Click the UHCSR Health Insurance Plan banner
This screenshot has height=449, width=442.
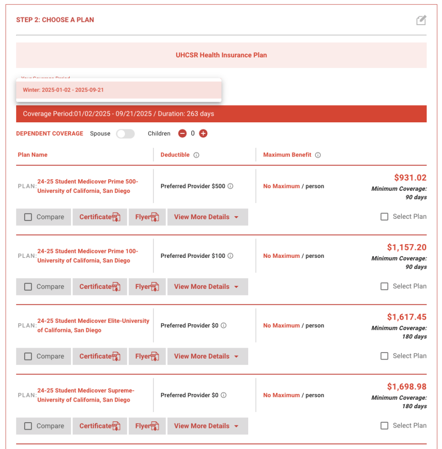click(221, 55)
